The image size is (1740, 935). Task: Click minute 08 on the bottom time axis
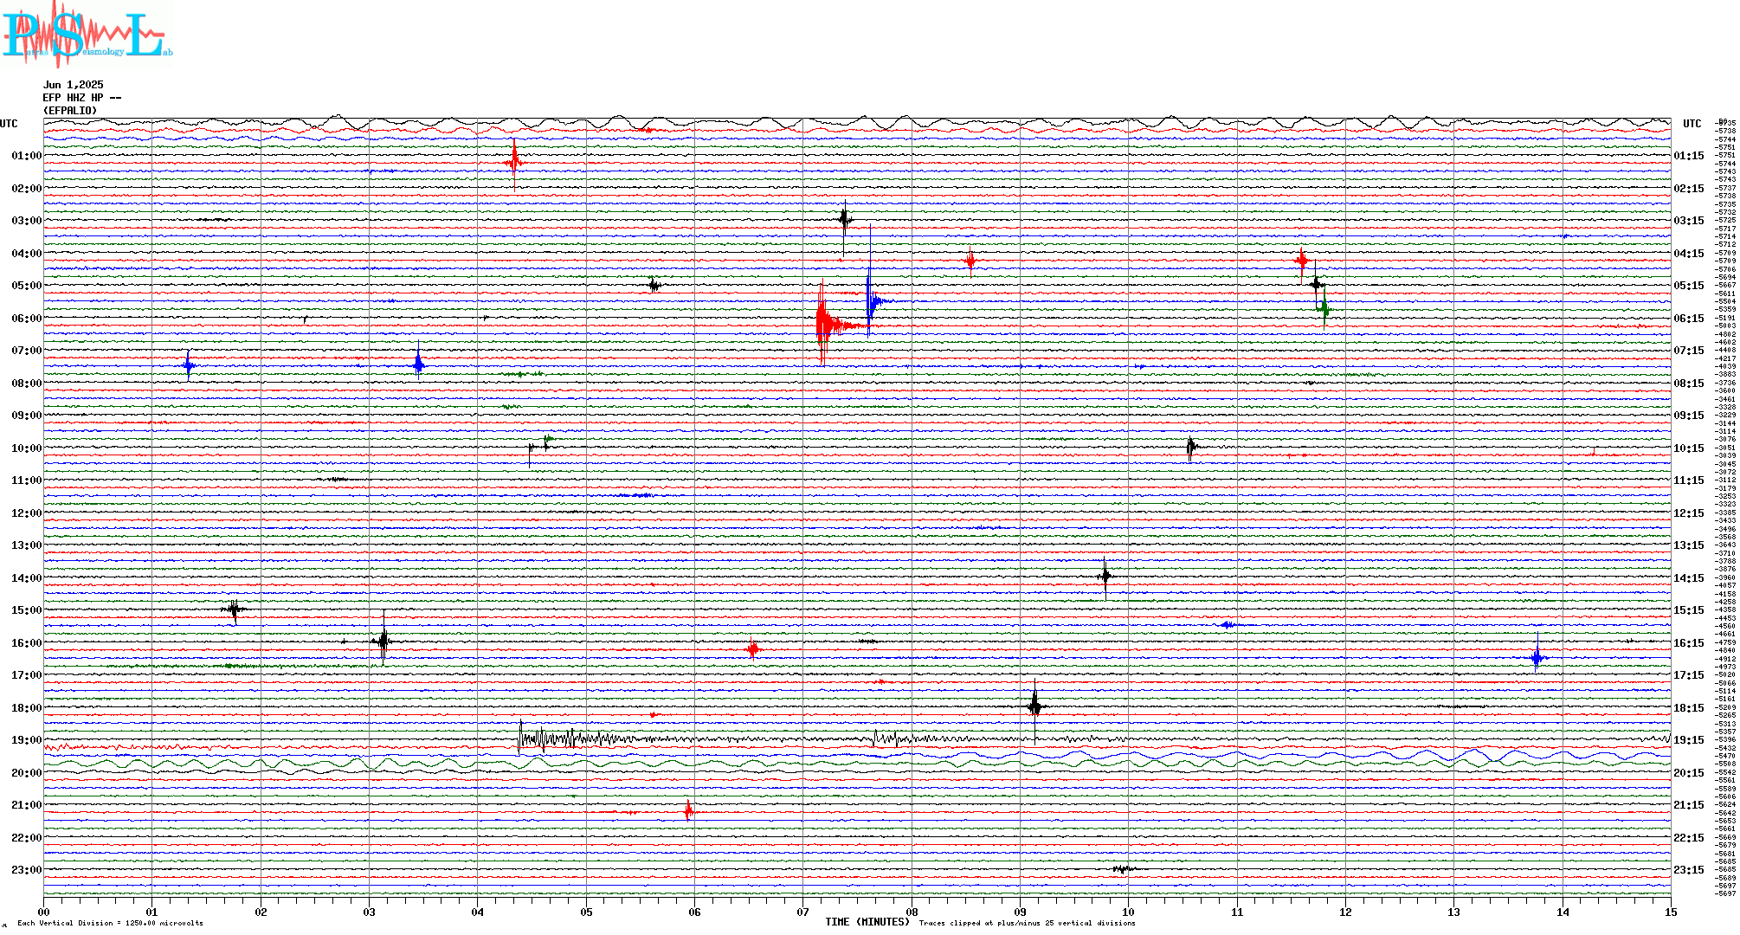click(912, 912)
